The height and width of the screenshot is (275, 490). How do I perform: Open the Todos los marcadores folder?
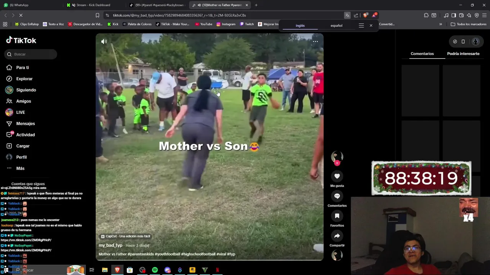[469, 24]
